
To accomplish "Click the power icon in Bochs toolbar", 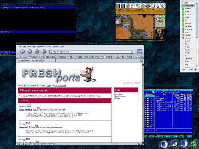I will [x=163, y=6].
